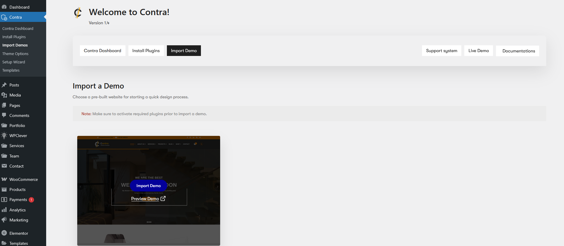
Task: Open the Preview Demo link
Action: (148, 199)
